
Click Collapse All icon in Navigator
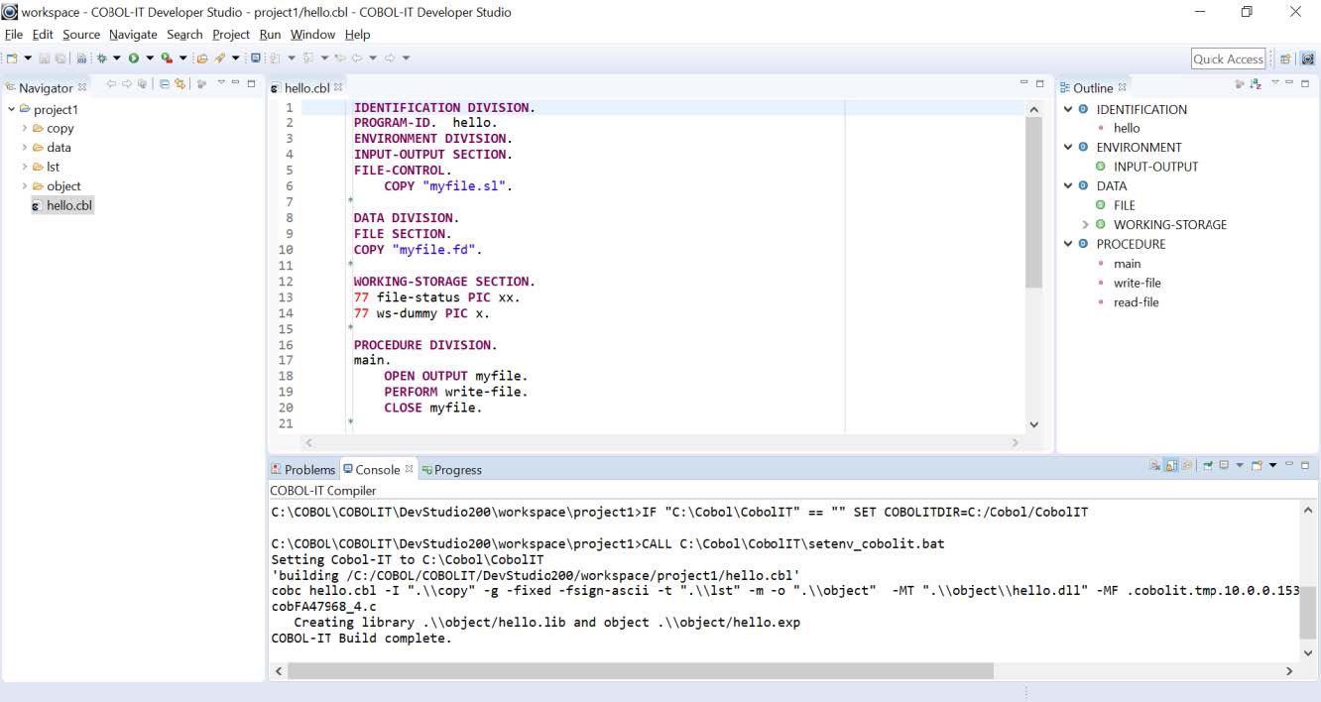(x=165, y=84)
